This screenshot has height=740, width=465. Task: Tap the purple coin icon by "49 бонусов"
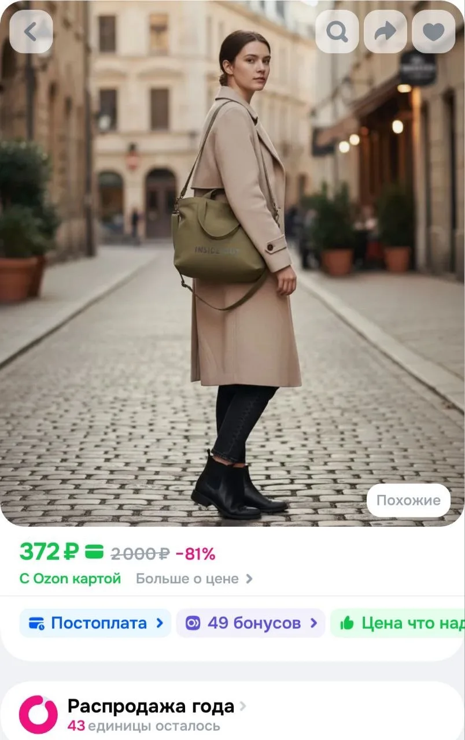pyautogui.click(x=193, y=623)
